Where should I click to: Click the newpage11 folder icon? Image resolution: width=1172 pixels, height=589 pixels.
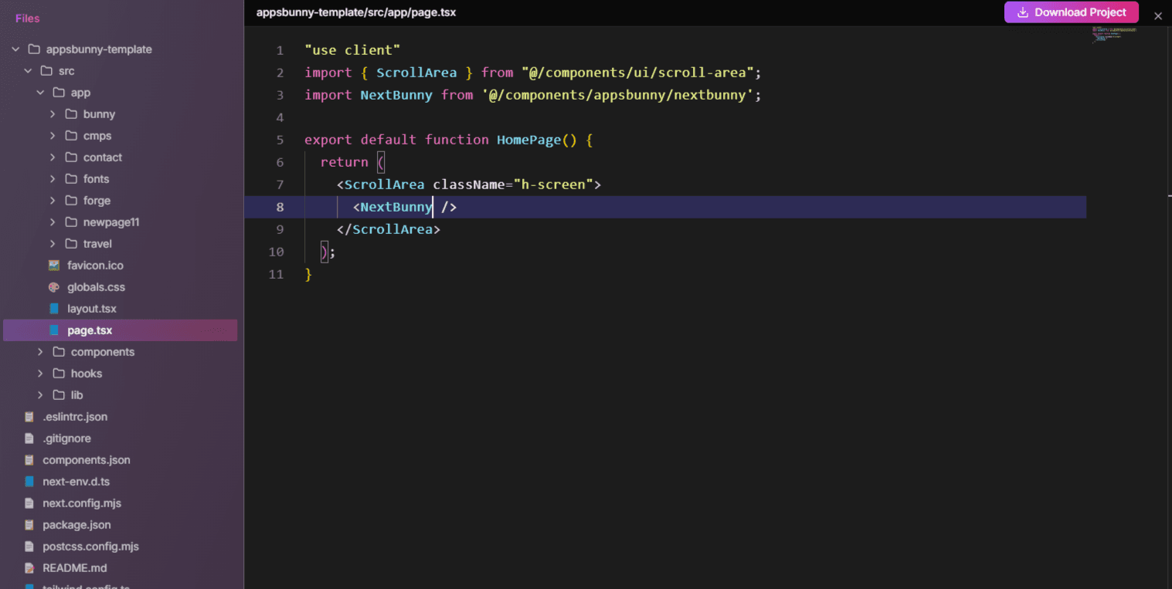coord(71,222)
